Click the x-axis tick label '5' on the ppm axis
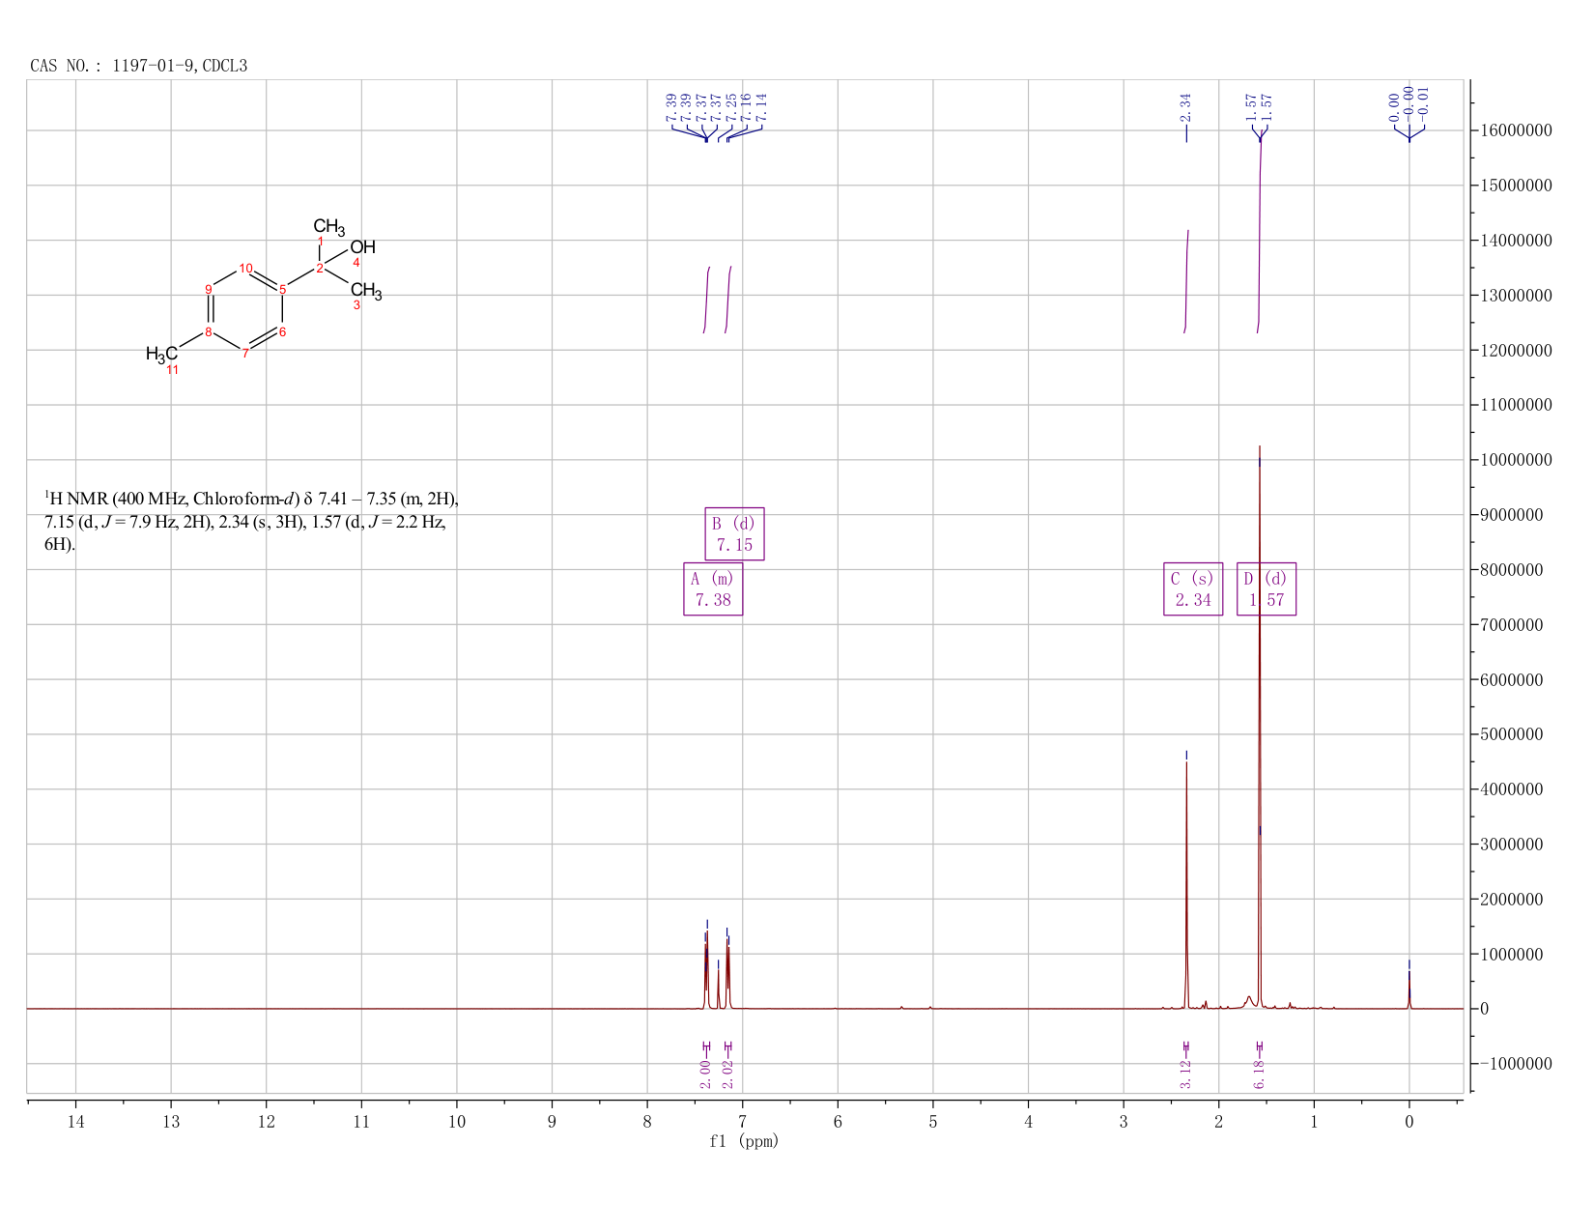This screenshot has width=1594, height=1232. pos(932,1122)
